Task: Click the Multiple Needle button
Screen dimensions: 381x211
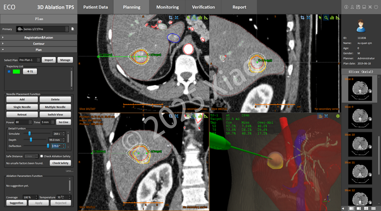Action: point(55,107)
